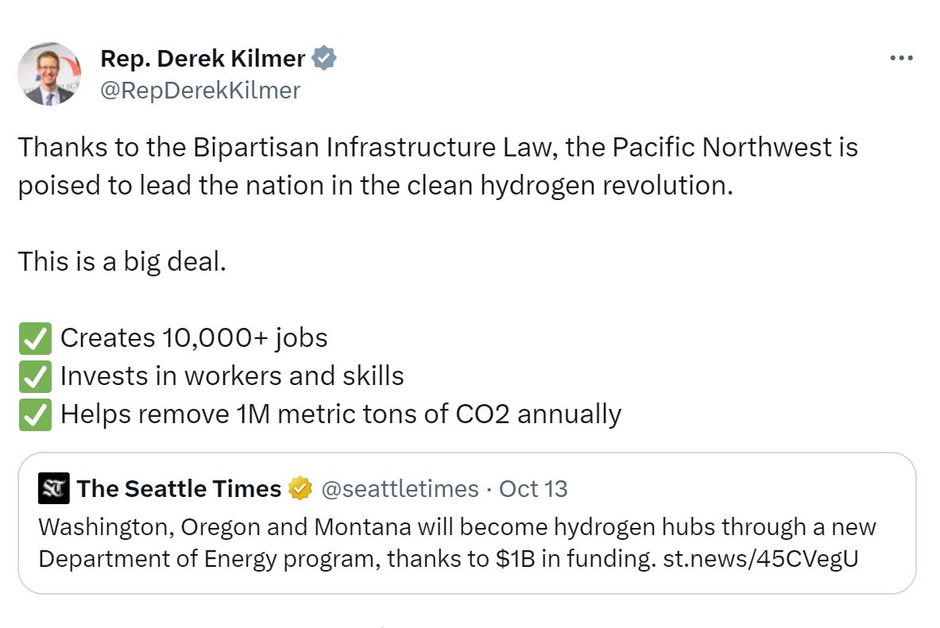Image resolution: width=940 pixels, height=628 pixels.
Task: Open the st.news/45CVegU link
Action: (x=760, y=559)
